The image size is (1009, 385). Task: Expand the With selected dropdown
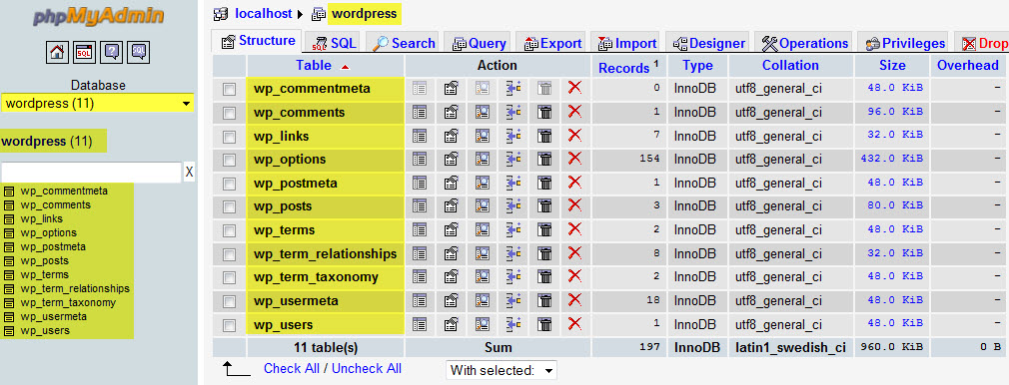tap(502, 370)
